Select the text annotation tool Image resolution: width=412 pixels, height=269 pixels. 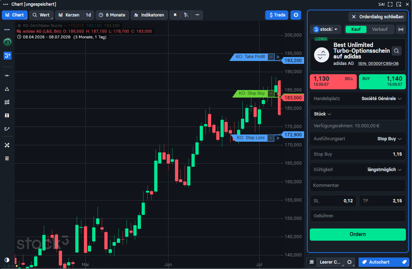pyautogui.click(x=7, y=115)
